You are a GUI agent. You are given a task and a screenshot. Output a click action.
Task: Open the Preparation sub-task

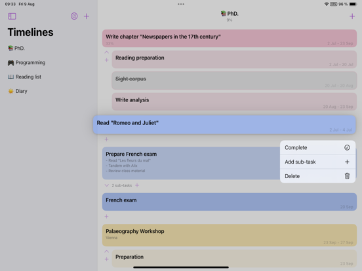pyautogui.click(x=234, y=259)
